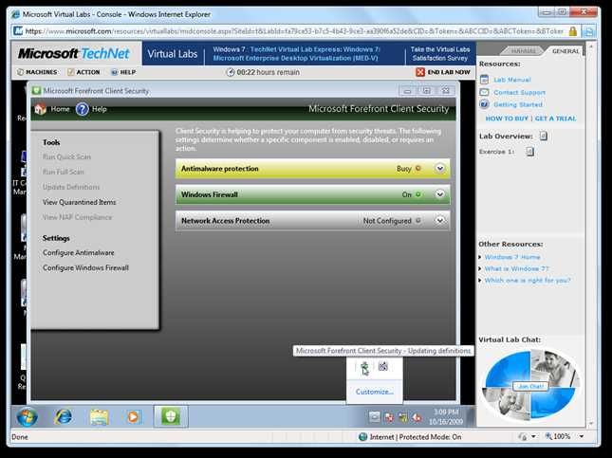
Task: Click the taskbar clock showing 3:09 PM
Action: coord(446,417)
